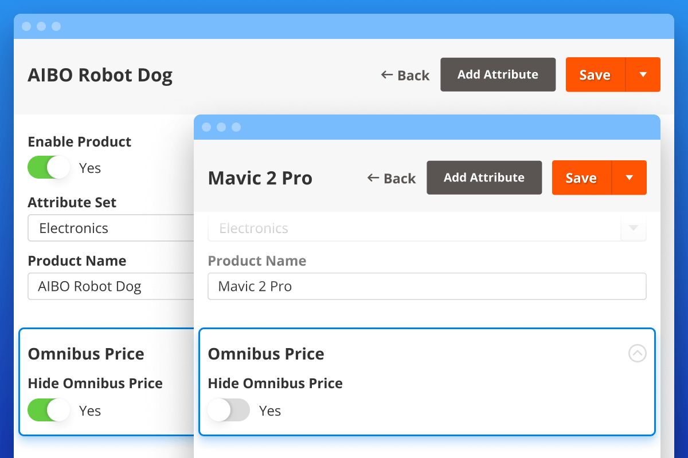Open Save dropdown arrow in Mavic 2 Pro window
The width and height of the screenshot is (688, 458).
[x=630, y=177]
